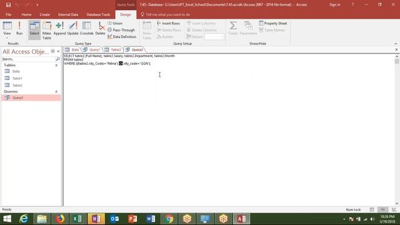
Task: Open Firefox from the taskbar
Action: (60, 219)
